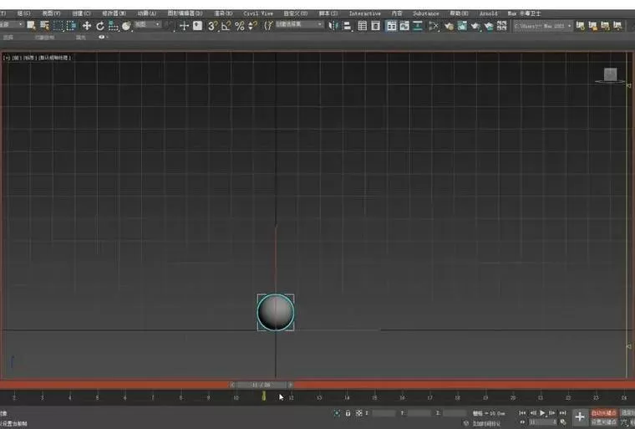Open Render Setup dialog
635x429 pixels.
(x=450, y=27)
